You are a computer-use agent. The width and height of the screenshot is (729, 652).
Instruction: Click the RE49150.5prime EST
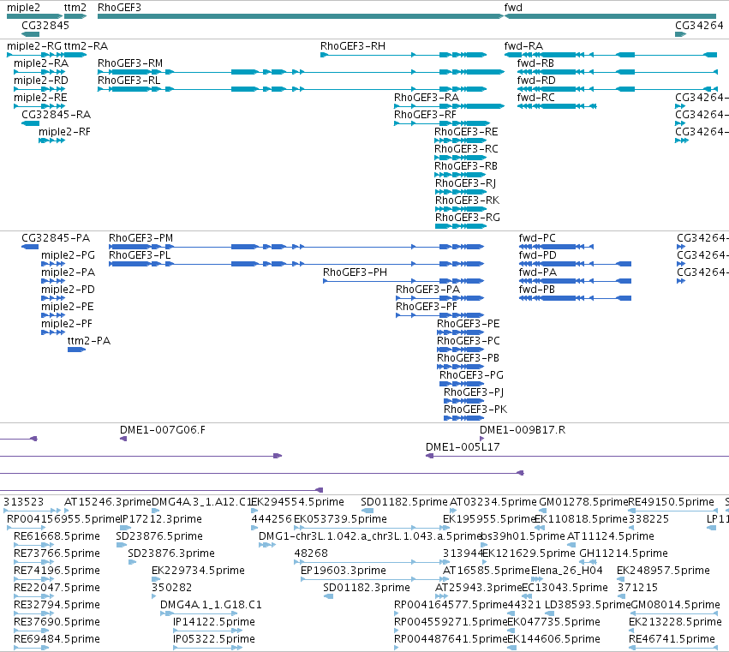(x=671, y=511)
